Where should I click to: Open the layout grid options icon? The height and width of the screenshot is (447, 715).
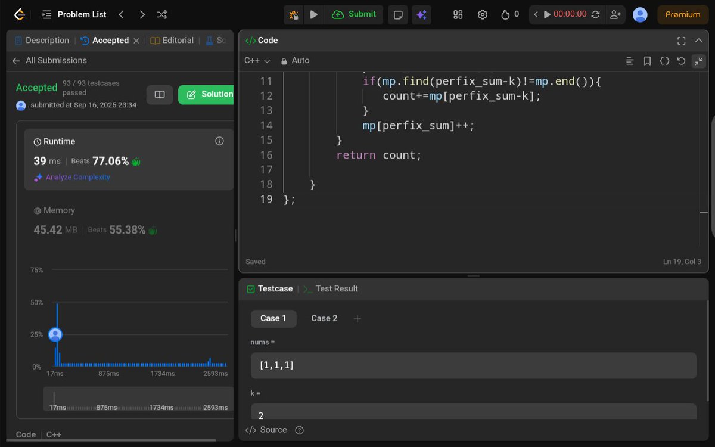click(x=458, y=14)
